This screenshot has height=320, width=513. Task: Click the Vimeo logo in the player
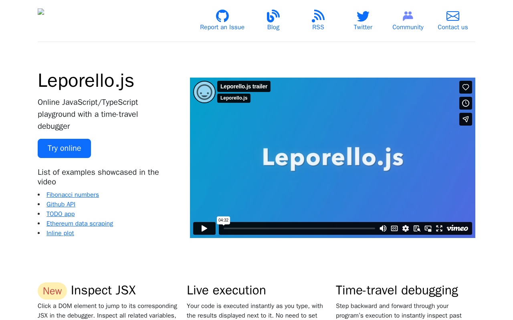click(457, 228)
